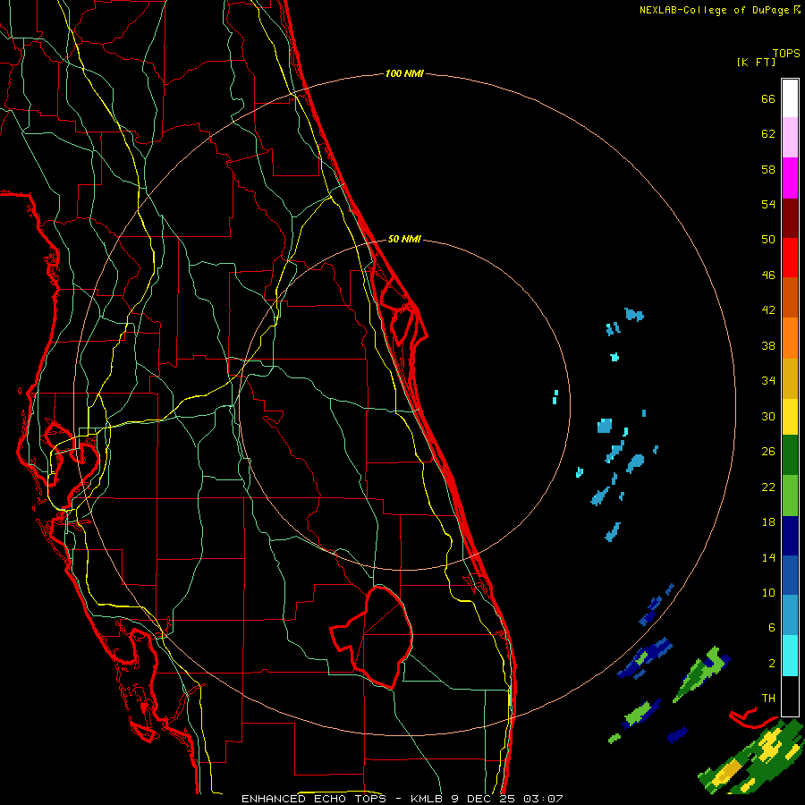Screen dimensions: 805x805
Task: Click the ENHANCED ECHO TOPS product title
Action: coord(314,799)
